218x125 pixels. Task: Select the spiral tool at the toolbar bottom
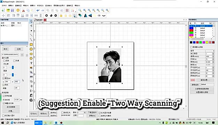point(31,100)
